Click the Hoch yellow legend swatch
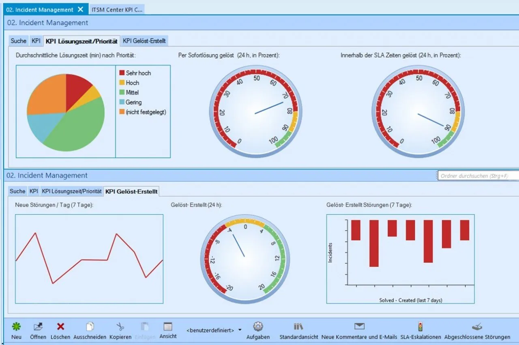 (x=122, y=83)
